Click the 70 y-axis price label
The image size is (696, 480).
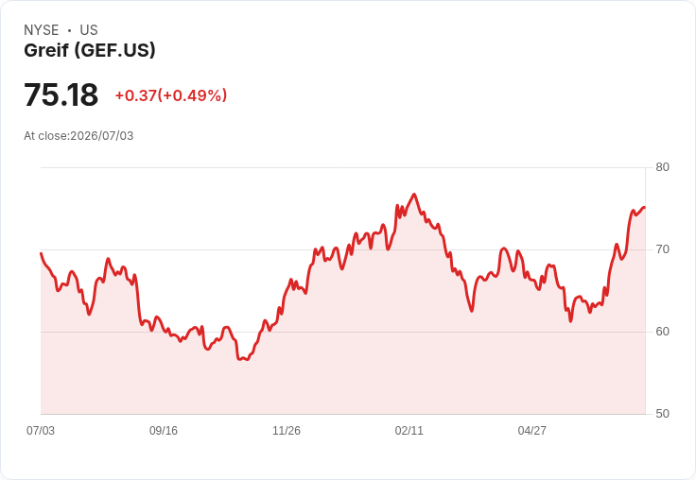pyautogui.click(x=662, y=249)
